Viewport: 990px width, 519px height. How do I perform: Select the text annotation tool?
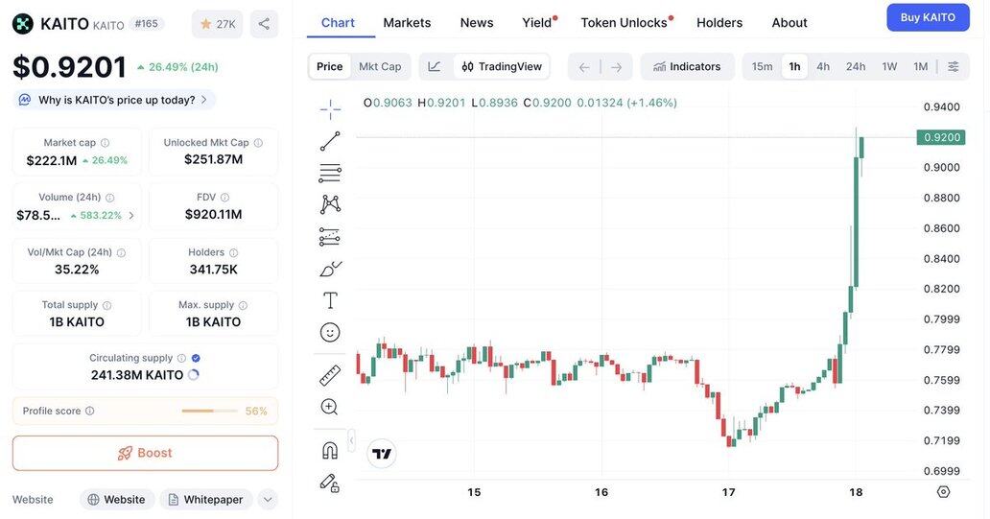tap(330, 300)
